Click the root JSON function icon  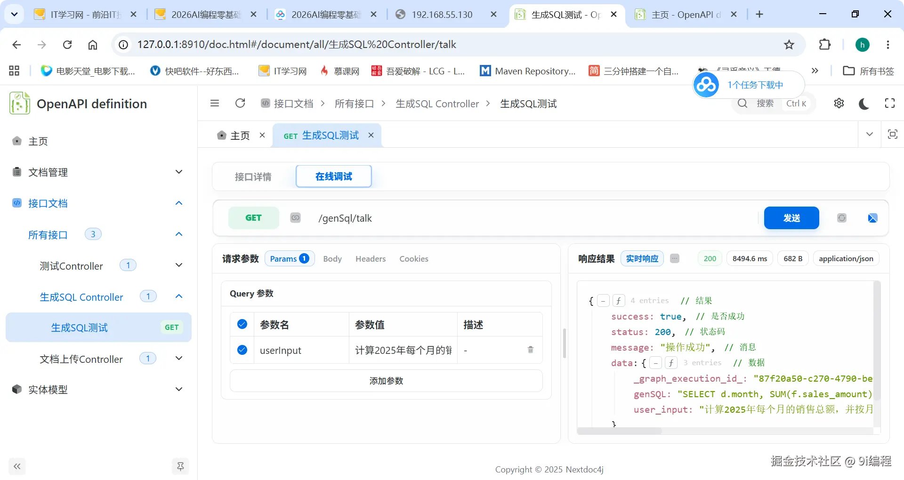click(x=619, y=301)
